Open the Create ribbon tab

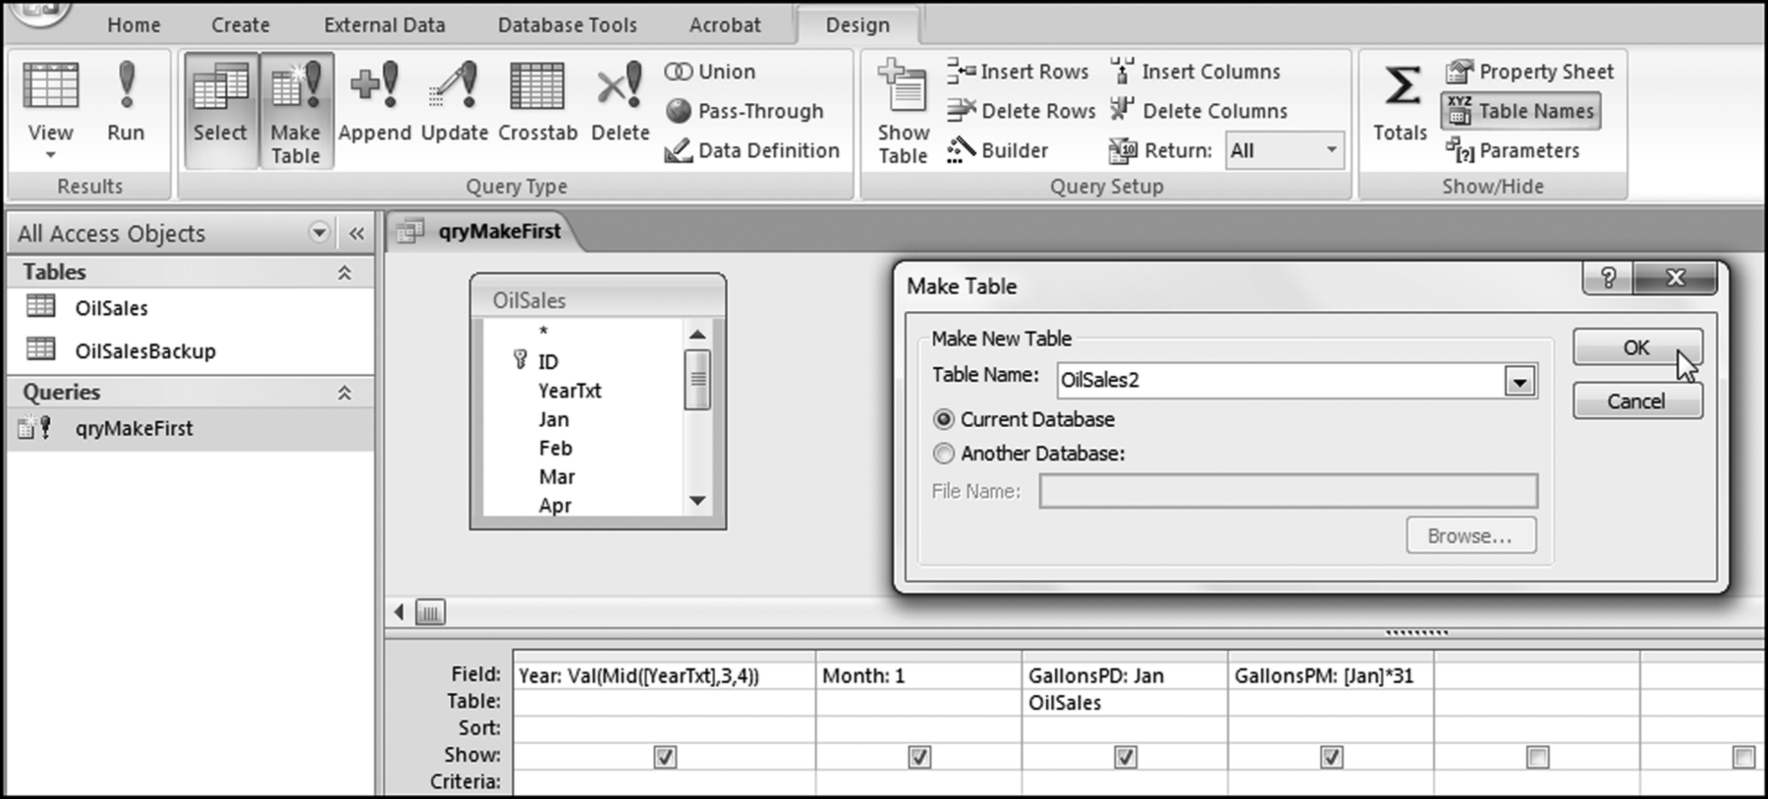click(241, 25)
